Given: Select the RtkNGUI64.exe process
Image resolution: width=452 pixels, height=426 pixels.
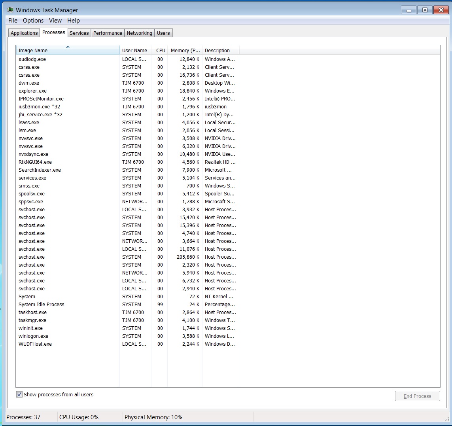Looking at the screenshot, I should click(127, 162).
